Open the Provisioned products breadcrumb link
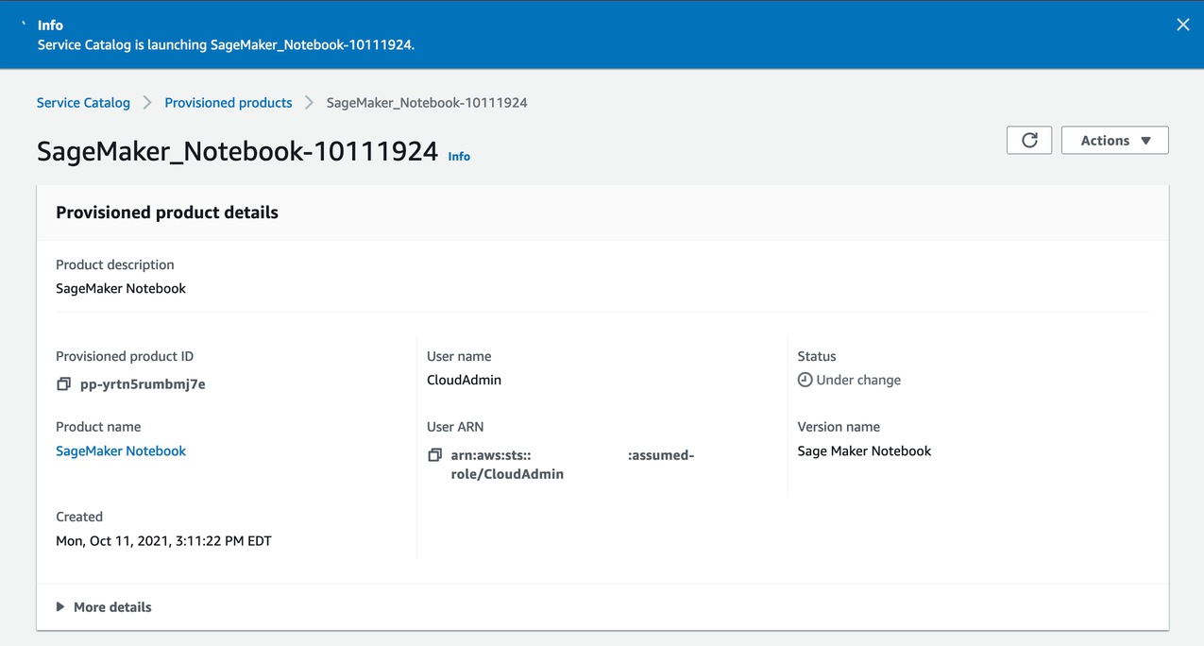This screenshot has height=646, width=1204. (229, 102)
